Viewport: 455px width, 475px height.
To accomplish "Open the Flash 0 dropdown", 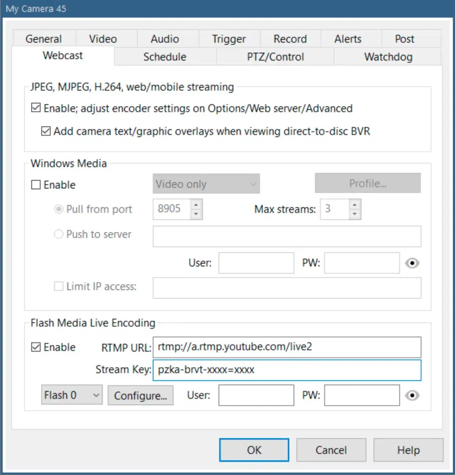I will (71, 395).
